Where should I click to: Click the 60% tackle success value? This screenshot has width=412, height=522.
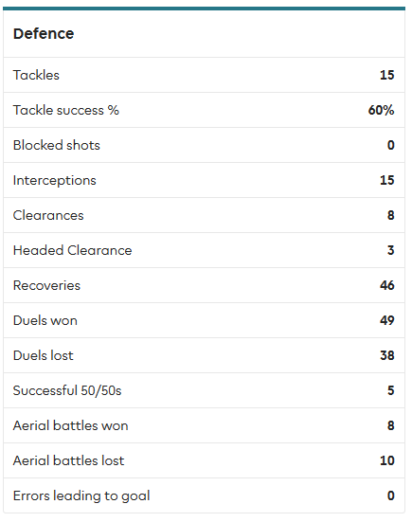[x=381, y=110]
